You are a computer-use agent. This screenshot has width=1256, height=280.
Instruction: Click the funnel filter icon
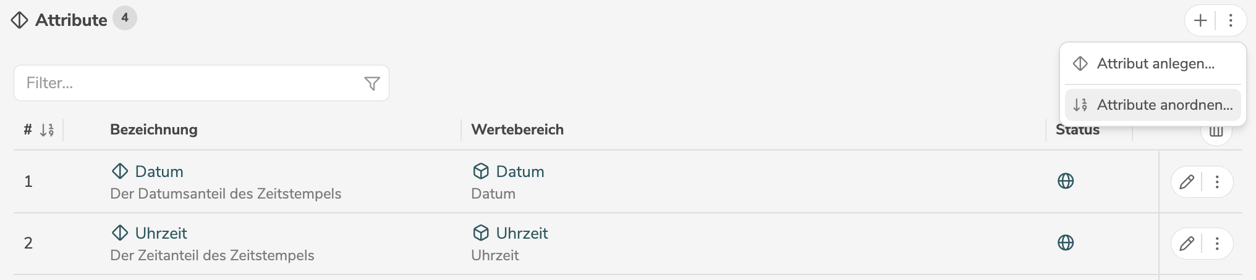tap(372, 83)
